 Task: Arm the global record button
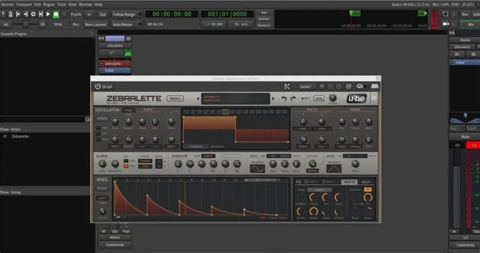[x=64, y=14]
